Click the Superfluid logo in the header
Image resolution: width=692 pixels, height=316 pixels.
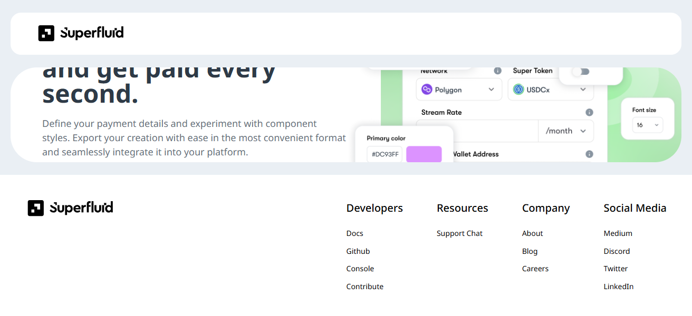point(81,33)
